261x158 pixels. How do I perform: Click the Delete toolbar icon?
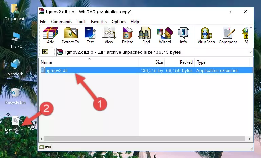128,35
